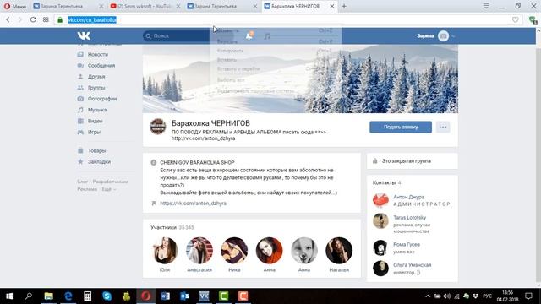Image resolution: width=541 pixels, height=304 pixels.
Task: Open Microsoft Word from the taskbar
Action: tap(166, 296)
